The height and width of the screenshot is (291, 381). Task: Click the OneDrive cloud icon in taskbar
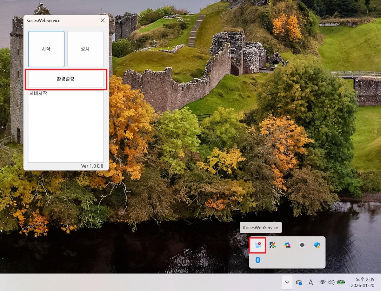[298, 282]
